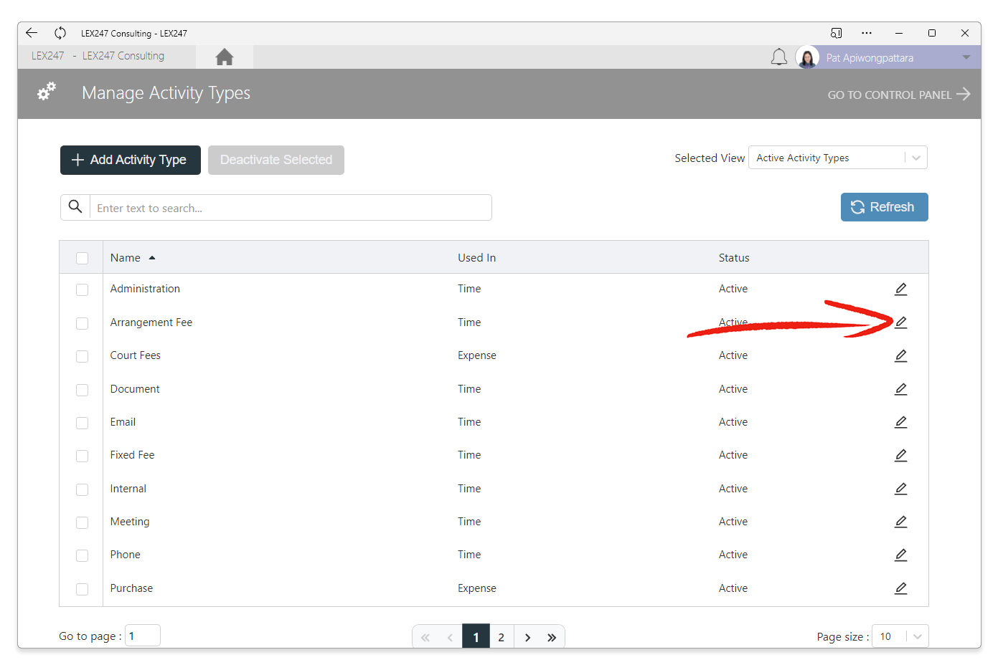Sort by the Status column header

point(734,258)
